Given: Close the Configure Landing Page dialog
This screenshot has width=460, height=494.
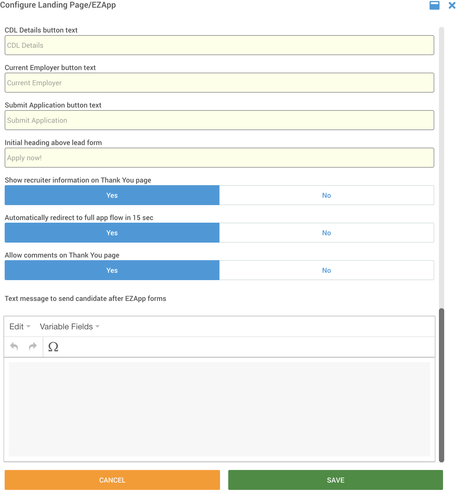Looking at the screenshot, I should [452, 5].
